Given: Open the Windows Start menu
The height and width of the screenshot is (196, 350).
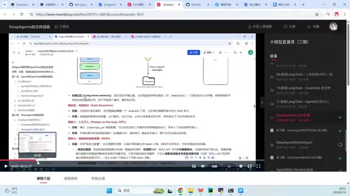Looking at the screenshot, I should [x=109, y=191].
